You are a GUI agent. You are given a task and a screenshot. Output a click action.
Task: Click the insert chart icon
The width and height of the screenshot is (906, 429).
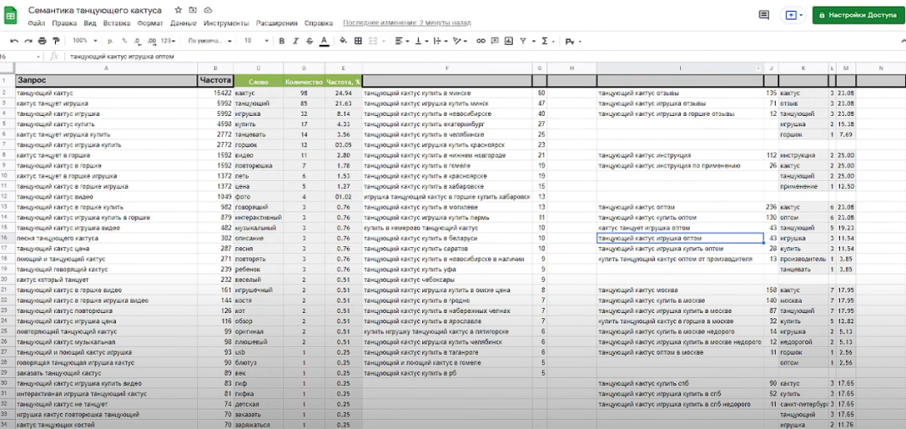pos(508,41)
